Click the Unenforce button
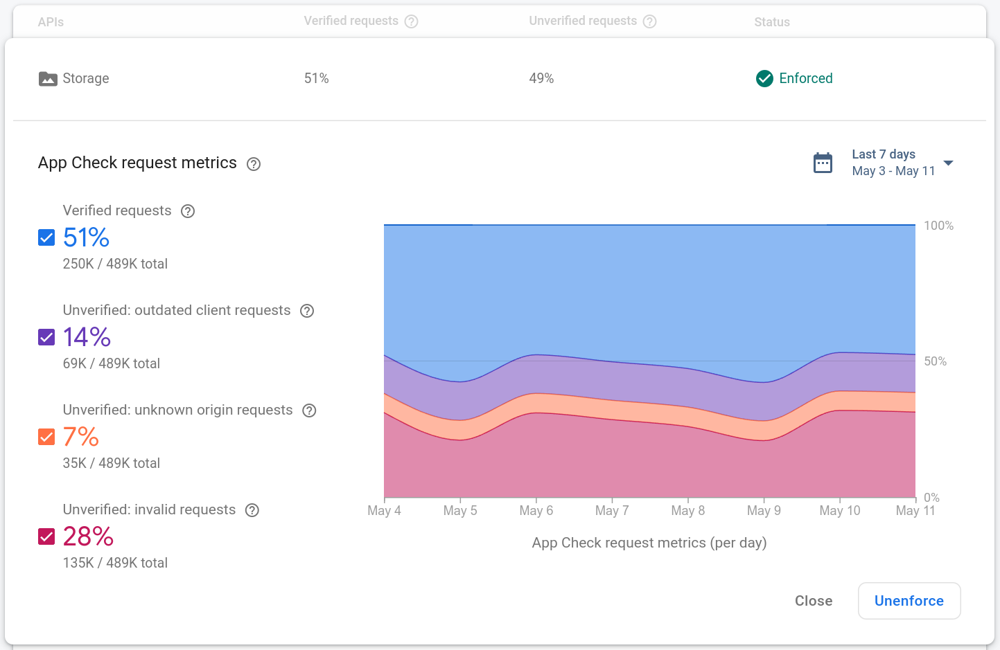The width and height of the screenshot is (1000, 650). pyautogui.click(x=909, y=601)
